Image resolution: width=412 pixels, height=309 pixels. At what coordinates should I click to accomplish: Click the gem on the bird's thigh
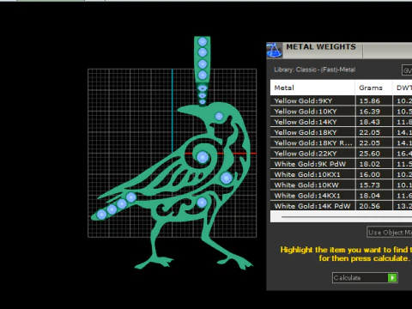[x=202, y=203]
